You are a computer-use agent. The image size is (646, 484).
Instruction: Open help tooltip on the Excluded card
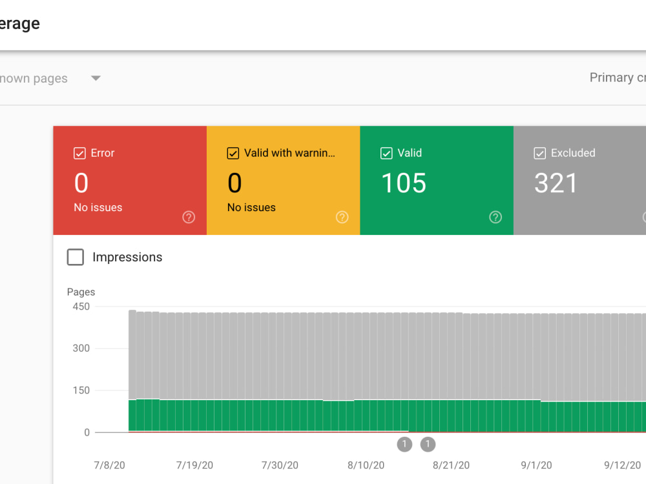click(x=643, y=217)
